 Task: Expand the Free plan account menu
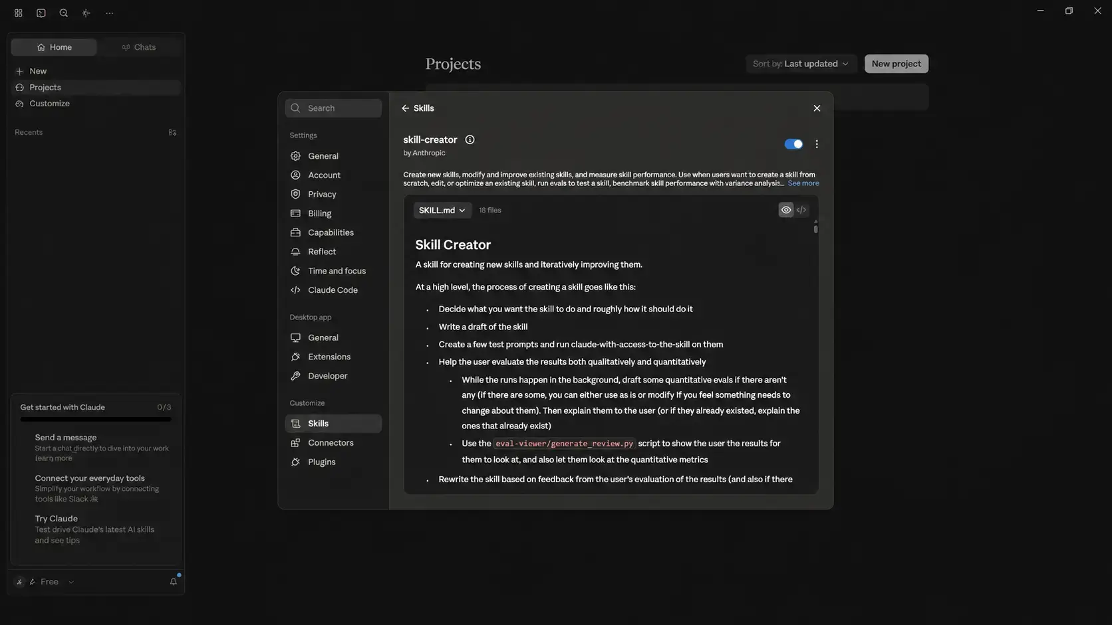[50, 582]
